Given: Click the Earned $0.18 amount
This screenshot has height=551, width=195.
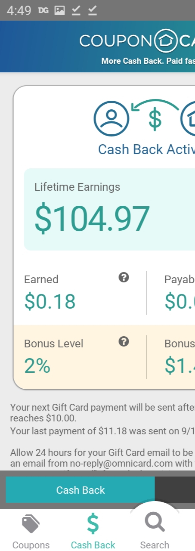Looking at the screenshot, I should pyautogui.click(x=50, y=301).
